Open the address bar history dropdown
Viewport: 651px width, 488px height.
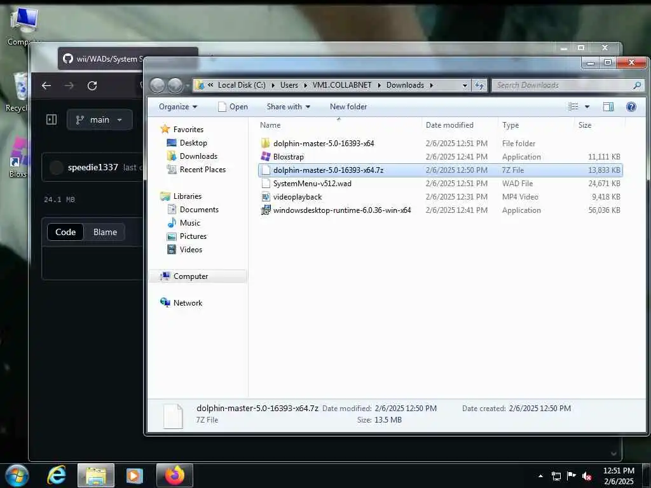(465, 85)
